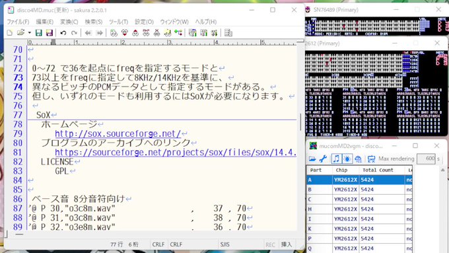Image resolution: width=449 pixels, height=253 pixels.
Task: Select part B row in mucomMD2vgm
Action: pyautogui.click(x=360, y=190)
